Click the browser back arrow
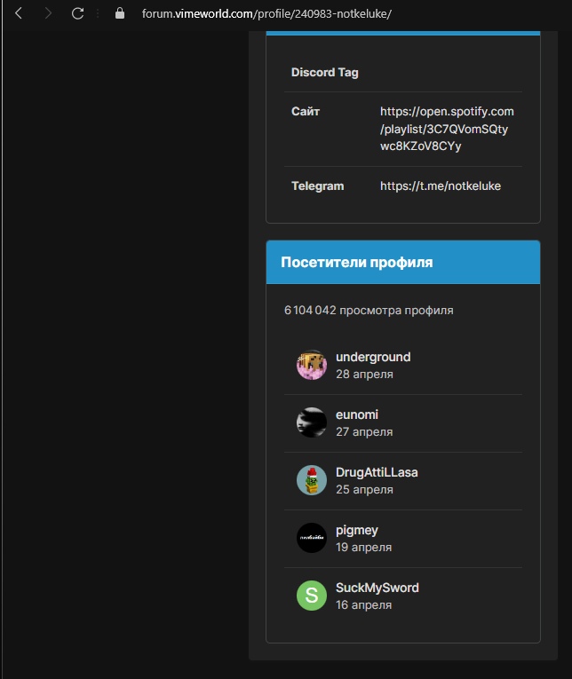 tap(19, 13)
